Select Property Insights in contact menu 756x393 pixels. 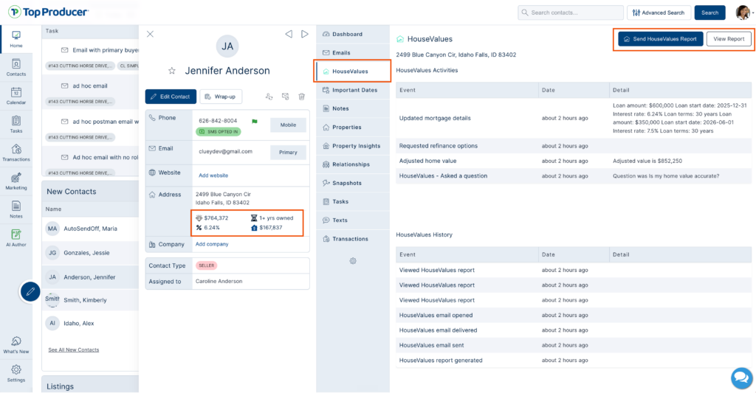(x=353, y=146)
